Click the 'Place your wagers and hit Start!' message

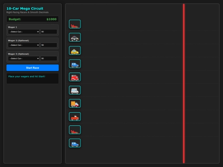click(26, 76)
